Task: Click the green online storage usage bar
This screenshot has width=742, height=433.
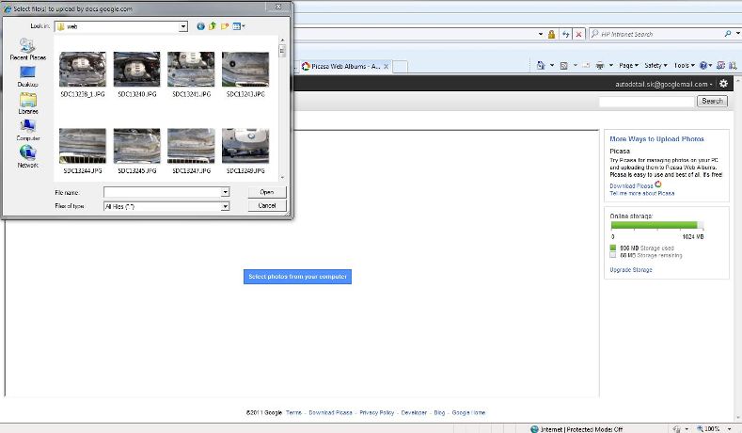Action: tap(654, 225)
